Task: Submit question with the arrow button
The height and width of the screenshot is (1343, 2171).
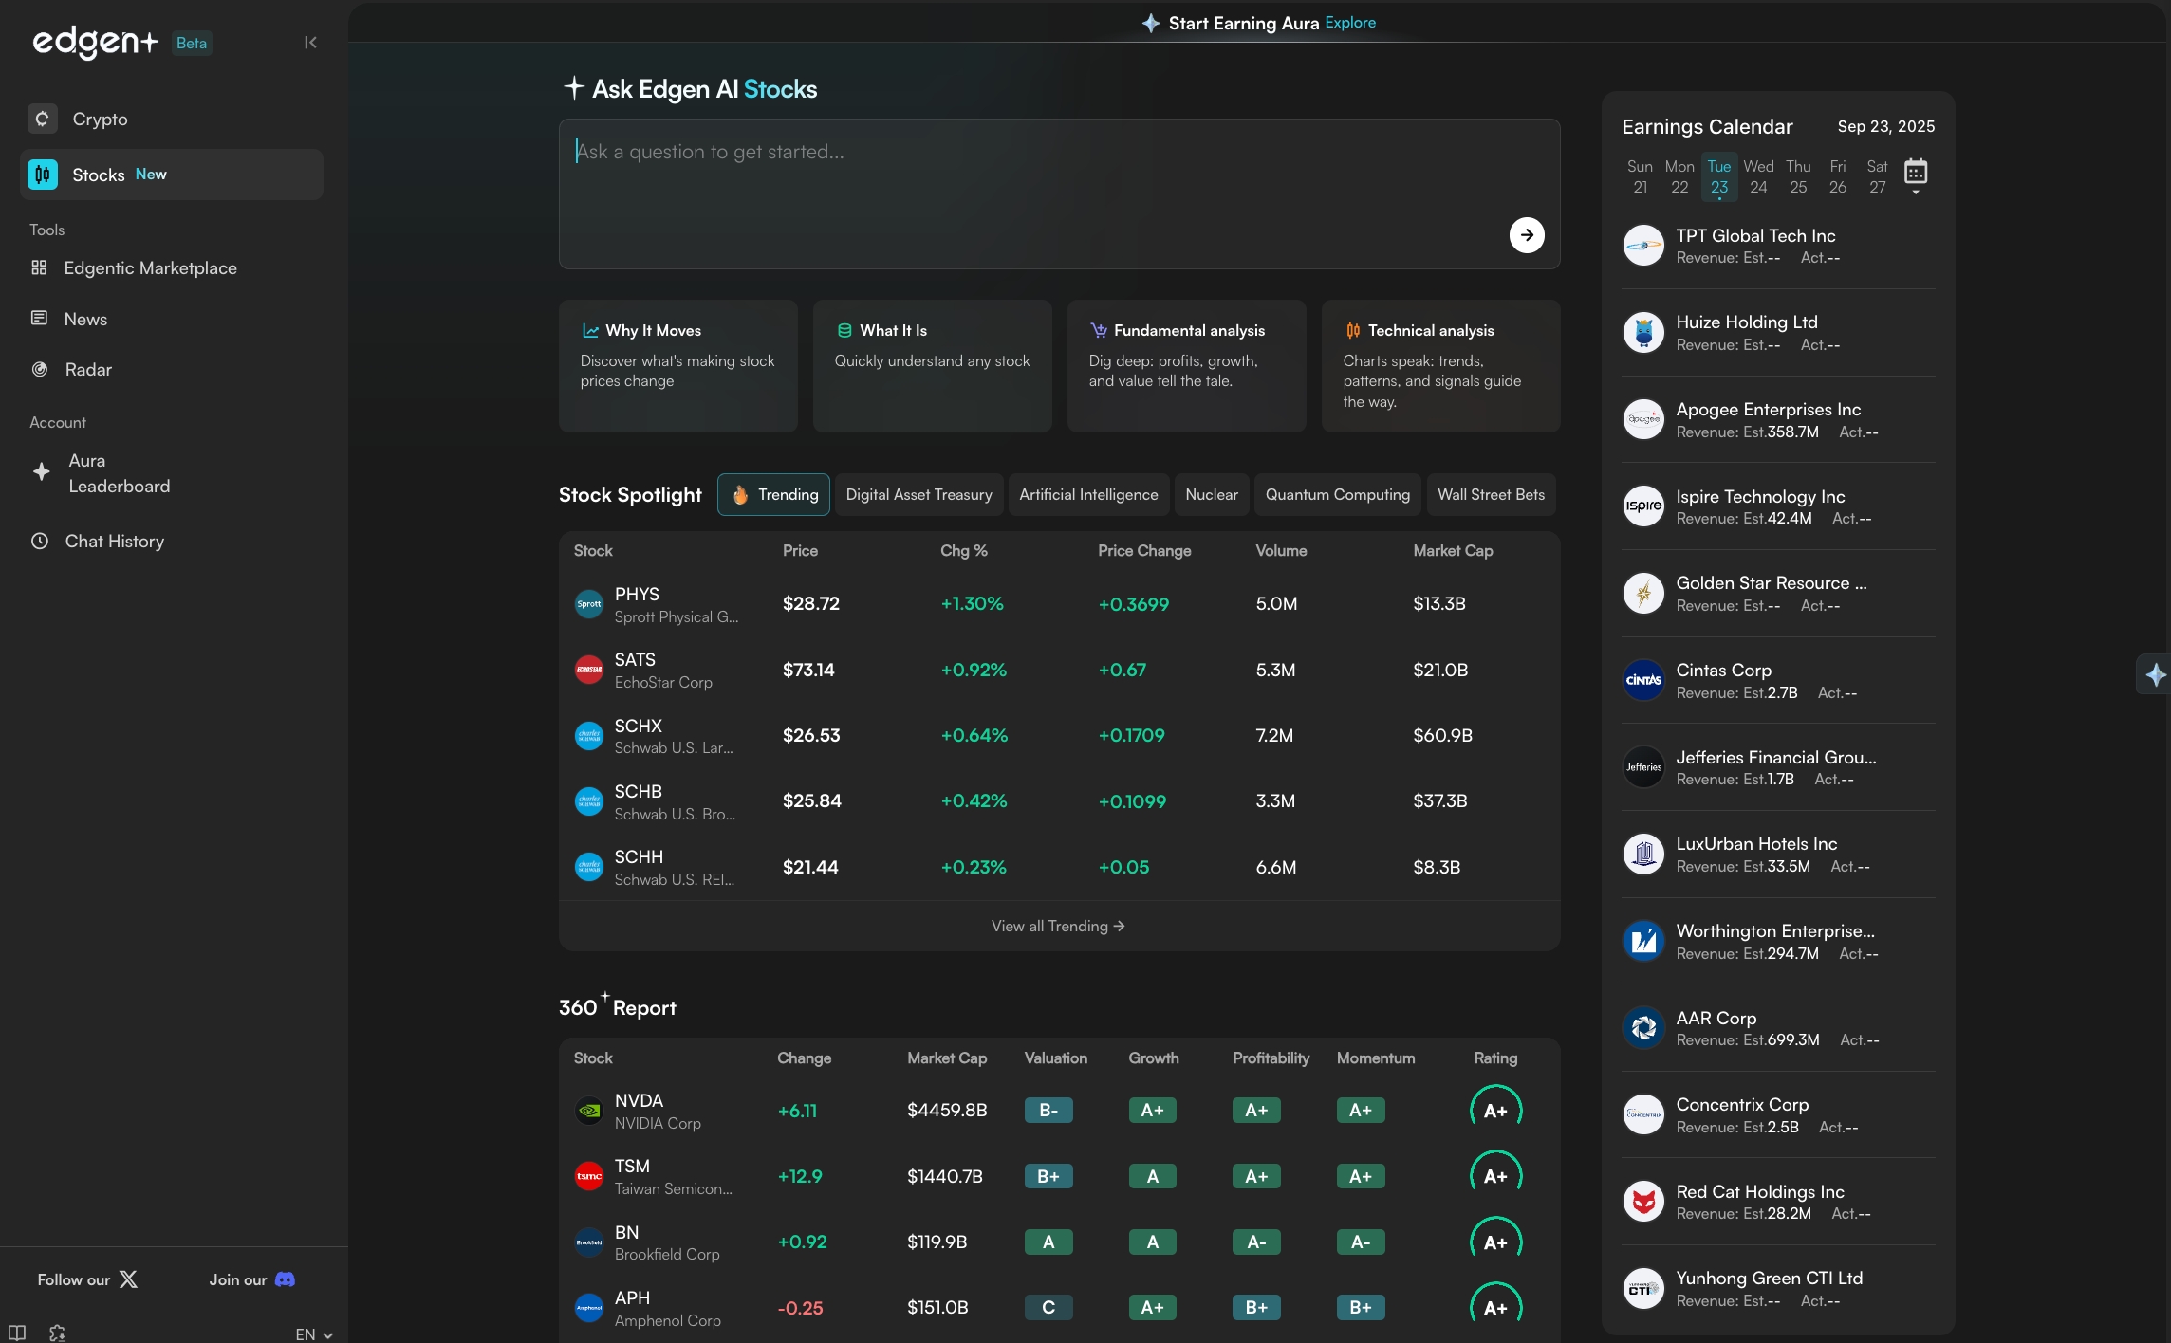Action: 1526,235
